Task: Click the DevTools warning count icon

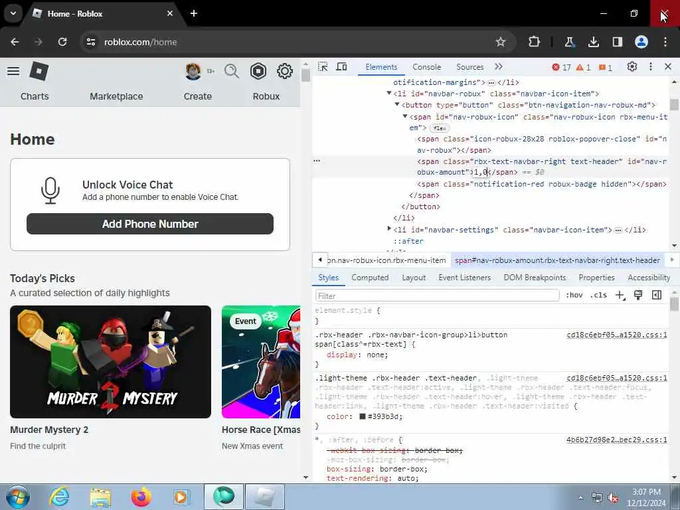Action: [x=583, y=67]
